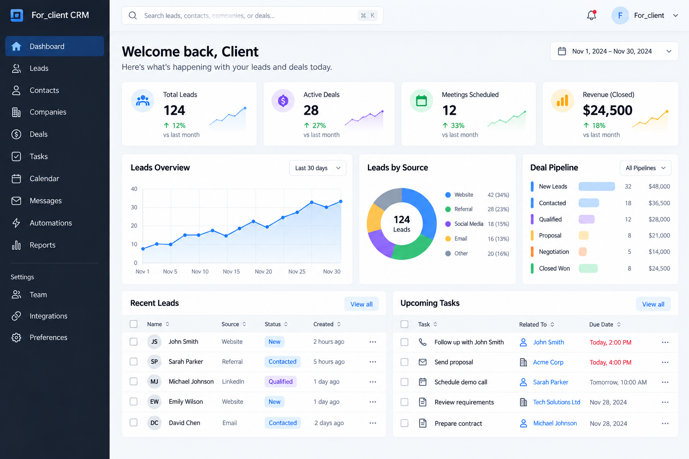
Task: Open the notifications bell
Action: click(592, 15)
